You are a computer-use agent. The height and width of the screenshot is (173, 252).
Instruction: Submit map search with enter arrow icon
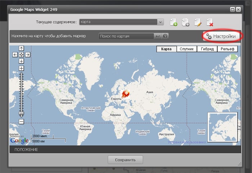coord(158,36)
